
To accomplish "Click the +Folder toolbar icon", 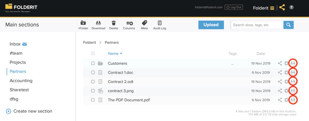I will pyautogui.click(x=83, y=23).
